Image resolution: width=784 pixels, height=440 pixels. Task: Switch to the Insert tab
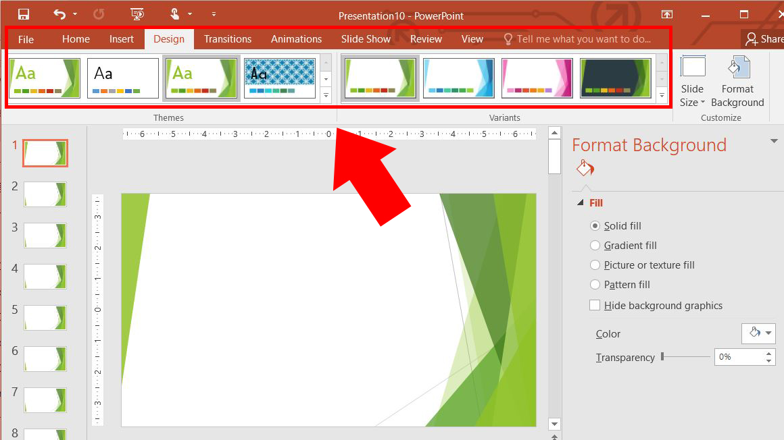point(122,39)
